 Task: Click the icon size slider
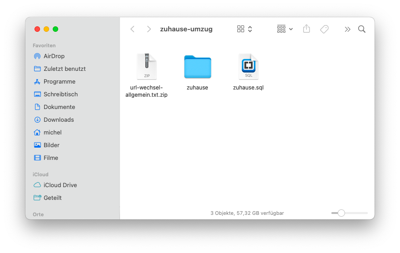[349, 213]
